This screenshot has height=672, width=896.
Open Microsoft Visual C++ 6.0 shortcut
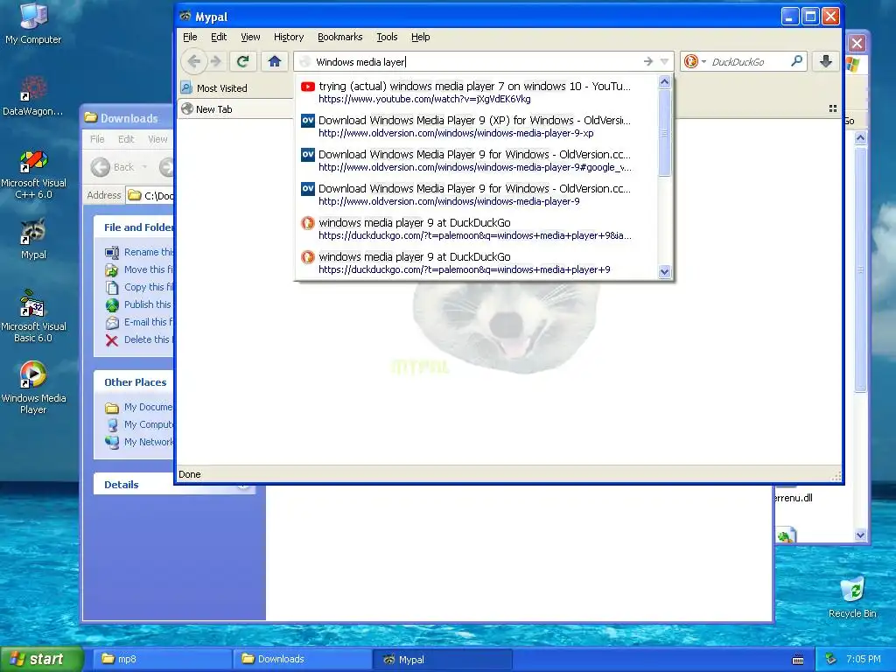[x=33, y=174]
